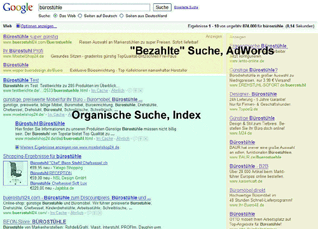Click remove icon beside buerostuhl.html result
Image resolution: width=318 pixels, height=229 pixels.
click(x=146, y=139)
